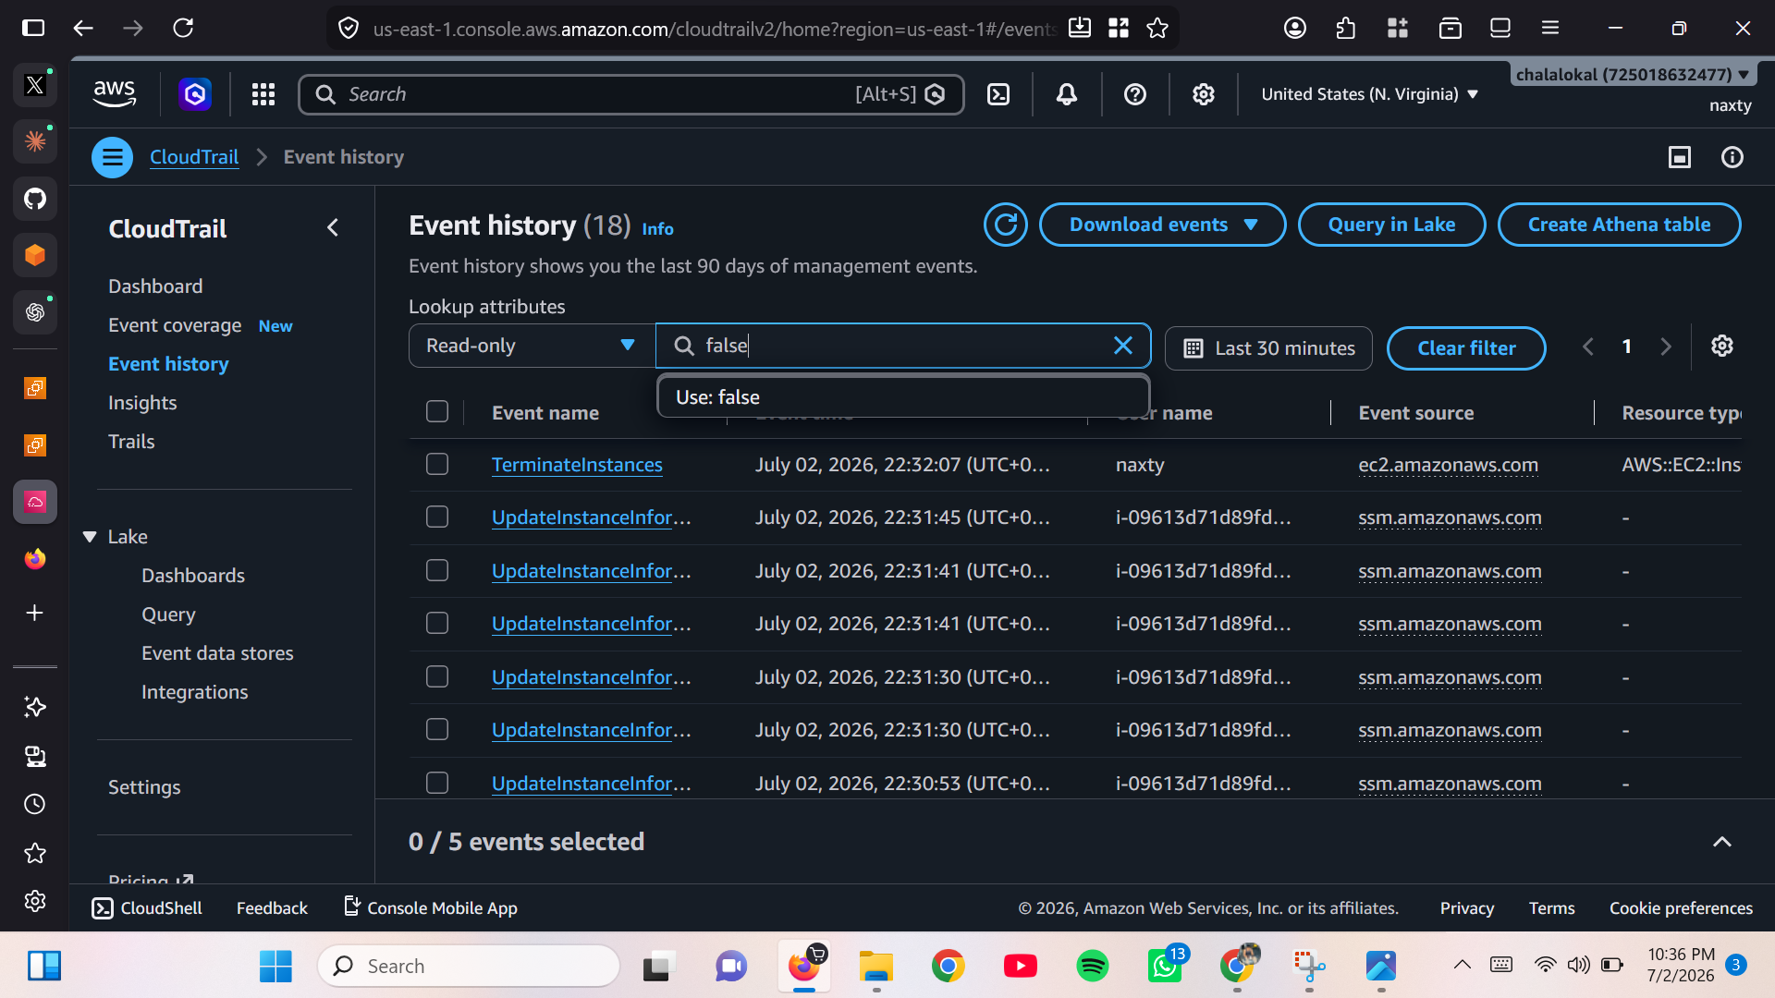Image resolution: width=1775 pixels, height=998 pixels.
Task: Refresh the Event history list
Action: pos(1006,225)
